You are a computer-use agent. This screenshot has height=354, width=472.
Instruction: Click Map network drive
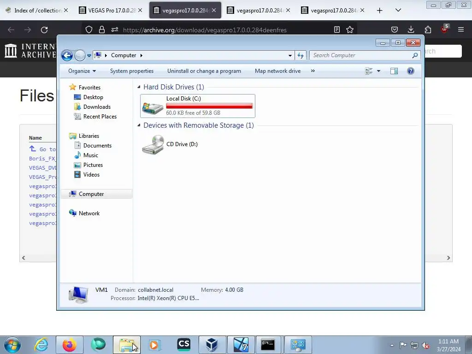(x=277, y=71)
